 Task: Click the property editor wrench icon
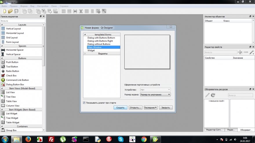(x=252, y=52)
